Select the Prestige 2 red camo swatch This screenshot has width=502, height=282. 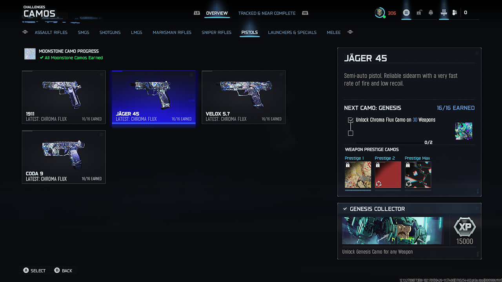(x=388, y=175)
